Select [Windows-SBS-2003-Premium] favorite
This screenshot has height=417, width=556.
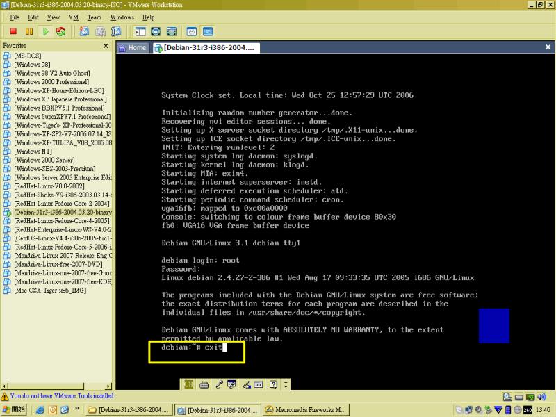[55, 168]
